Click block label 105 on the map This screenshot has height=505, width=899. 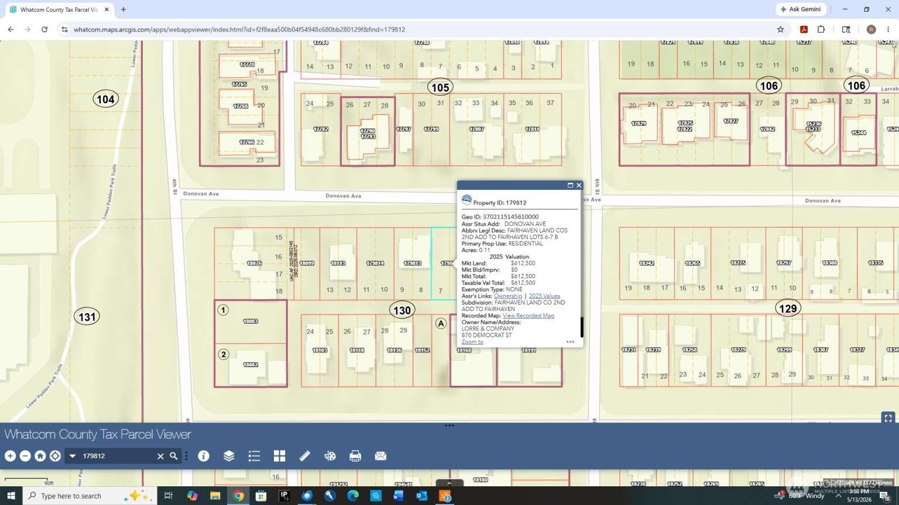click(440, 88)
